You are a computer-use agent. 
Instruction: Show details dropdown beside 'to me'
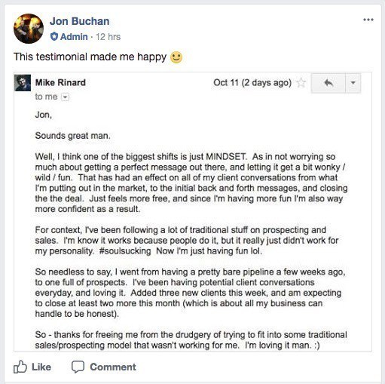click(65, 97)
